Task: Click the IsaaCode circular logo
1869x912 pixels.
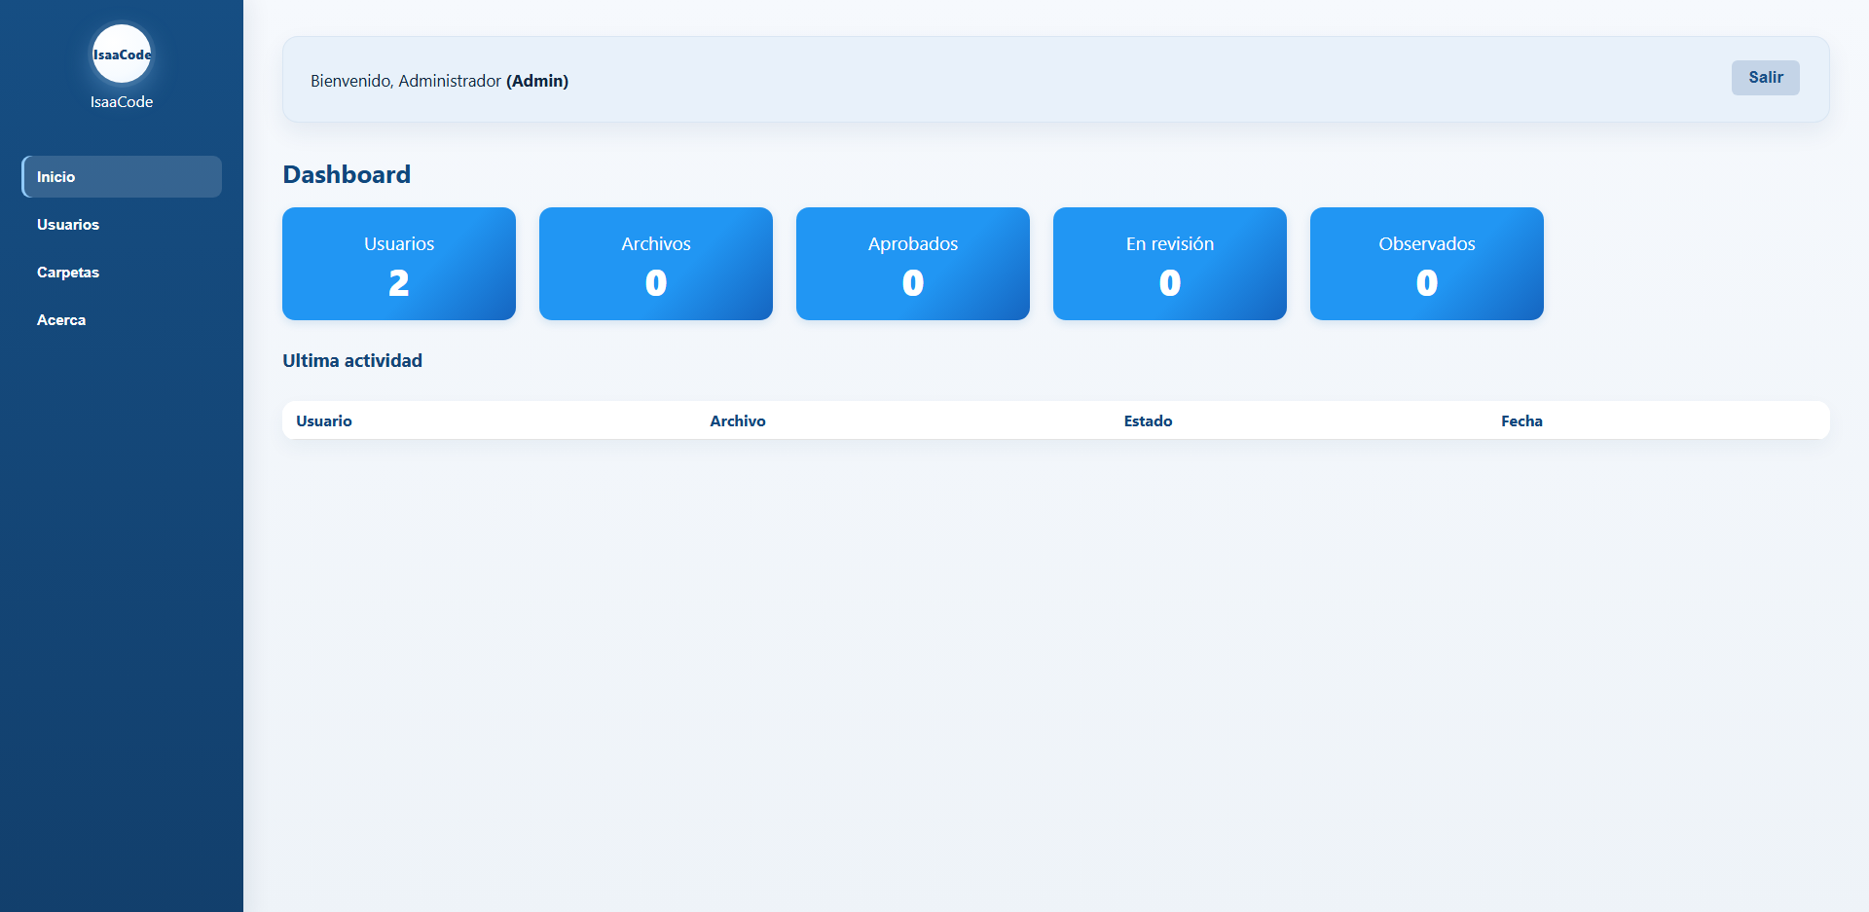Action: tap(122, 54)
